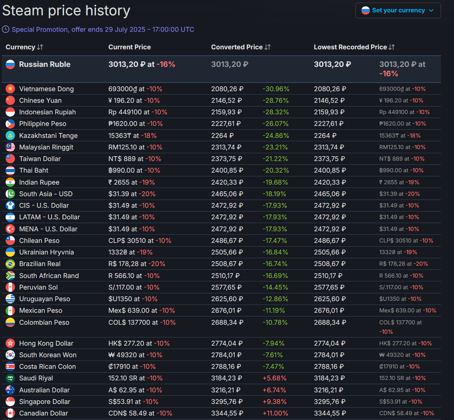454x420 pixels.
Task: Click the Indian Rupee currency name
Action: point(39,182)
